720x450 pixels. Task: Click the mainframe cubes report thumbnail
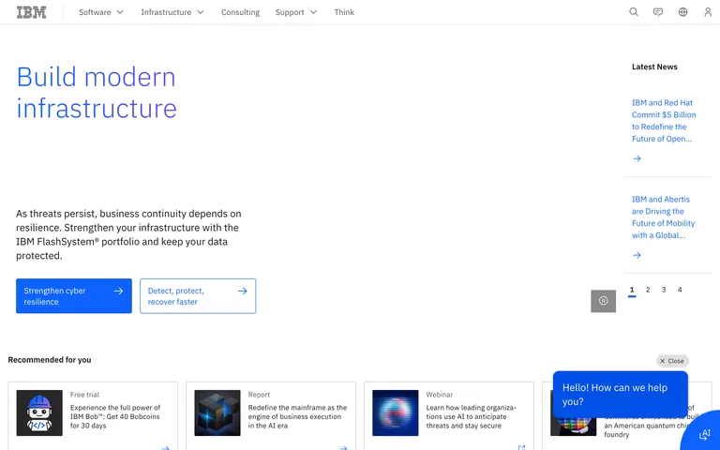[217, 412]
